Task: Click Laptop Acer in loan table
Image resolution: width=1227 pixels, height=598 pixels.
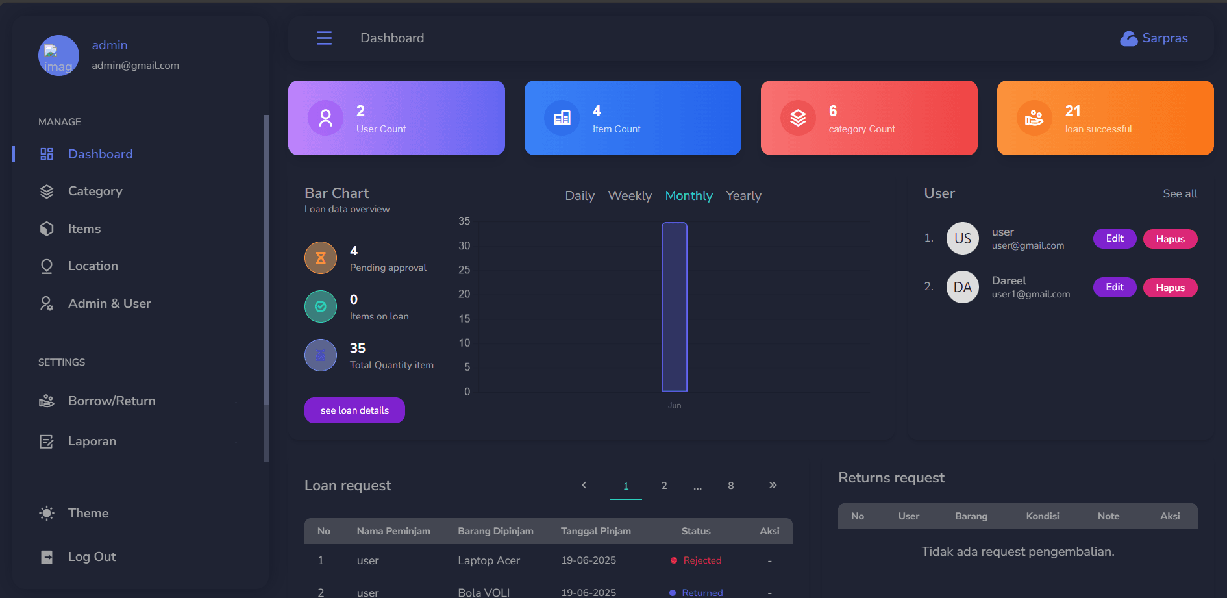Action: (489, 560)
